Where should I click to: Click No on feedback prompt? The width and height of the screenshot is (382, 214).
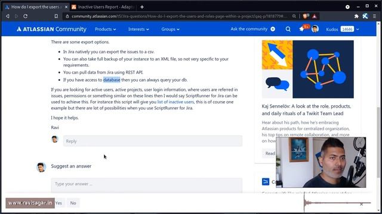click(73, 203)
